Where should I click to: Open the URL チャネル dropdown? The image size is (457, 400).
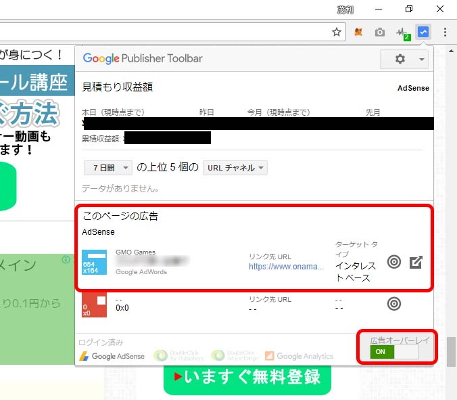coord(235,168)
